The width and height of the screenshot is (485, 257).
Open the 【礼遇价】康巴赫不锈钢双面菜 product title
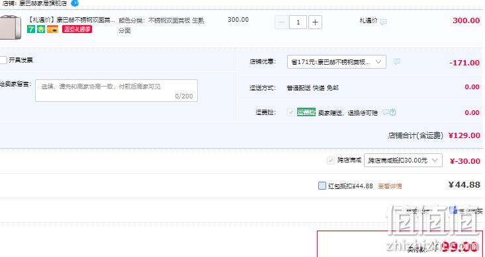71,20
